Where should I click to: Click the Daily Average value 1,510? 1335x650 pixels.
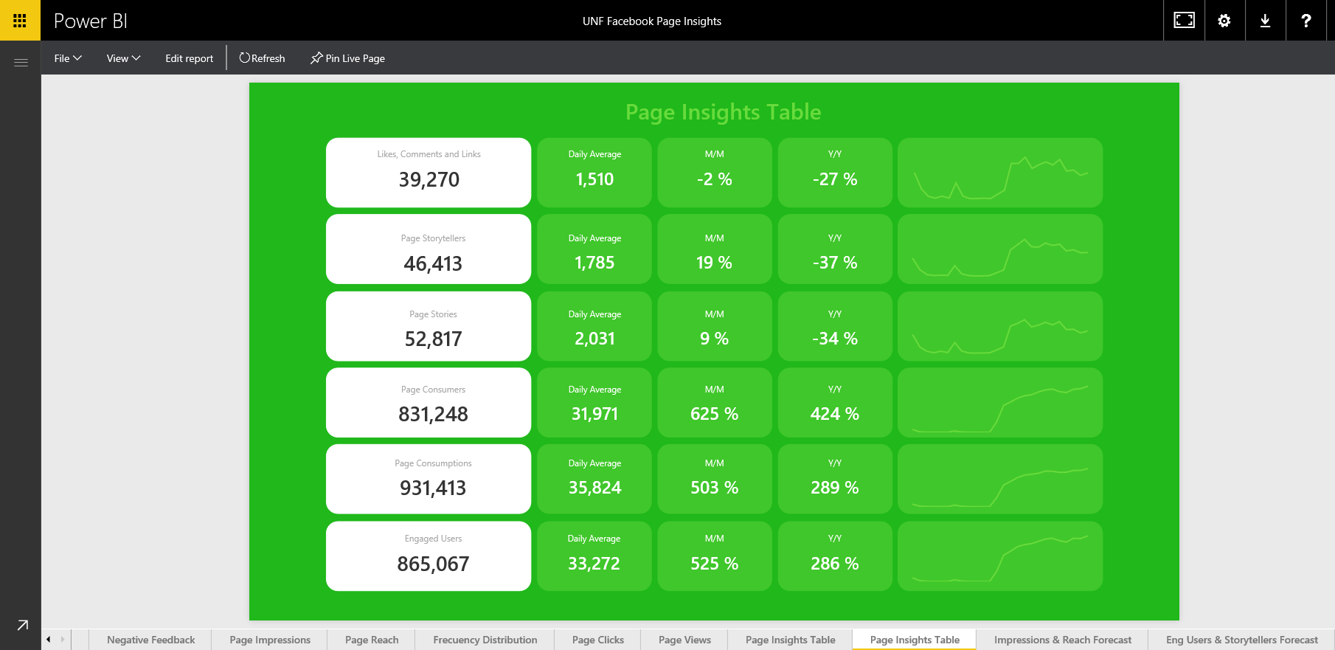(x=594, y=179)
